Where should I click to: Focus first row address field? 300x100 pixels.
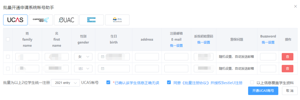pos(147,57)
